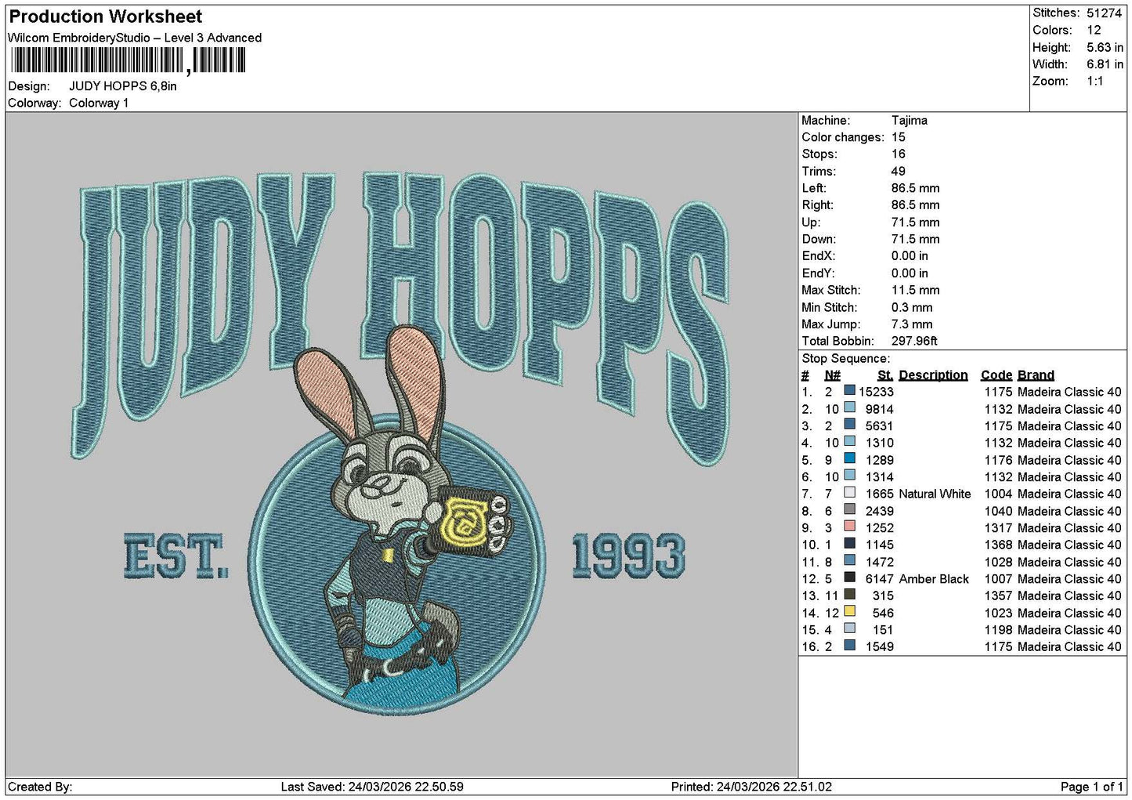Viewport: 1132px width, 800px height.
Task: Click the 'N#' column header
Action: (x=832, y=375)
